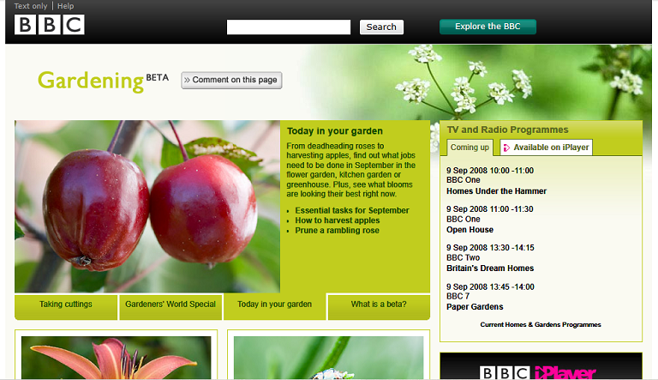Open Paper Gardens programme link
This screenshot has height=380, width=658.
coord(475,307)
